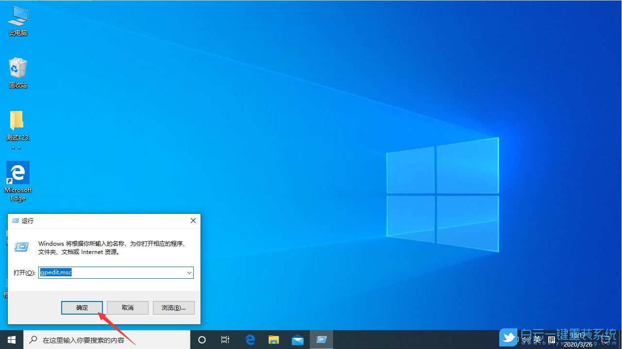Expand the Run dialog history dropdown
Image resolution: width=622 pixels, height=349 pixels.
pyautogui.click(x=189, y=272)
